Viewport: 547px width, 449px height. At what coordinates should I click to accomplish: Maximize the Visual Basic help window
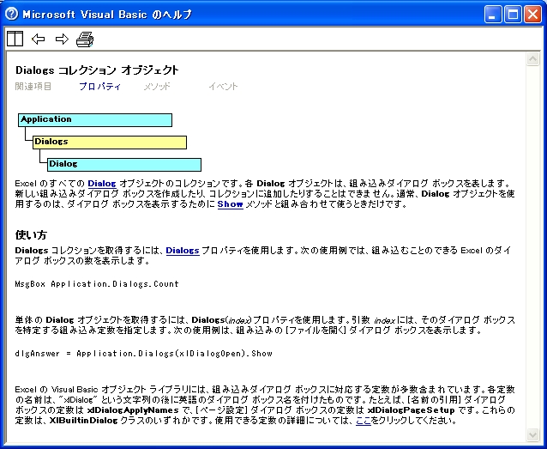click(513, 15)
